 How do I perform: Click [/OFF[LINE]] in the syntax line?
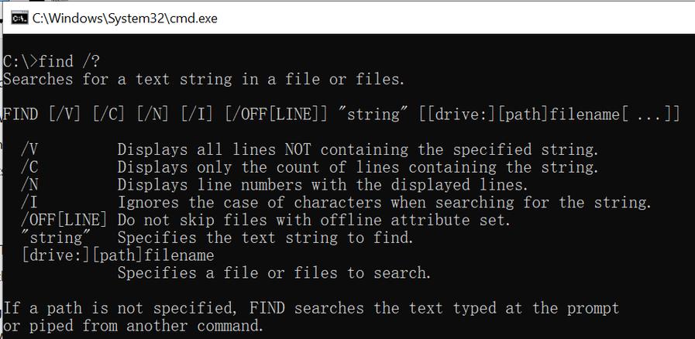coord(271,115)
